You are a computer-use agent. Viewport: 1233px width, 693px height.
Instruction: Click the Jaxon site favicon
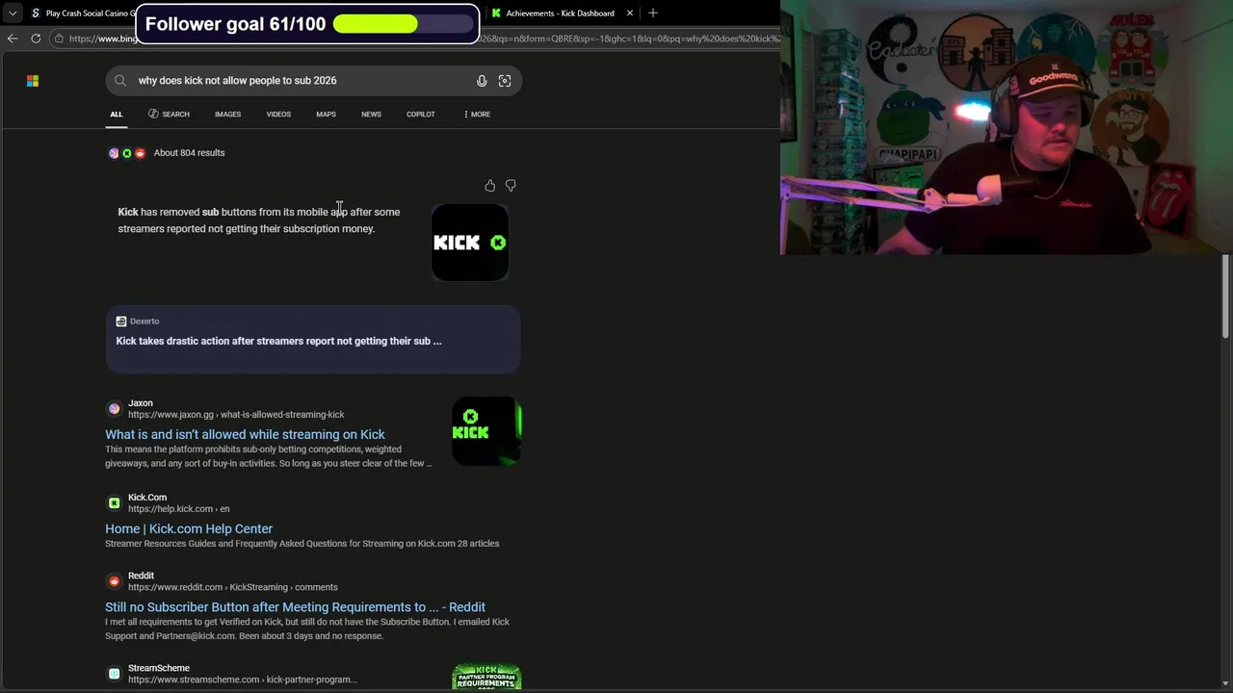[114, 408]
